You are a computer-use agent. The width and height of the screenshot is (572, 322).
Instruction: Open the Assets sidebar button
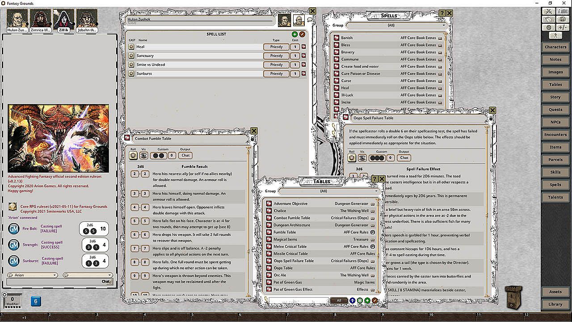555,292
